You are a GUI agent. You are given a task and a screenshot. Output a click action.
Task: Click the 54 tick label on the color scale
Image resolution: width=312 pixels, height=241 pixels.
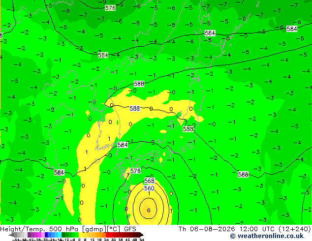point(142,240)
